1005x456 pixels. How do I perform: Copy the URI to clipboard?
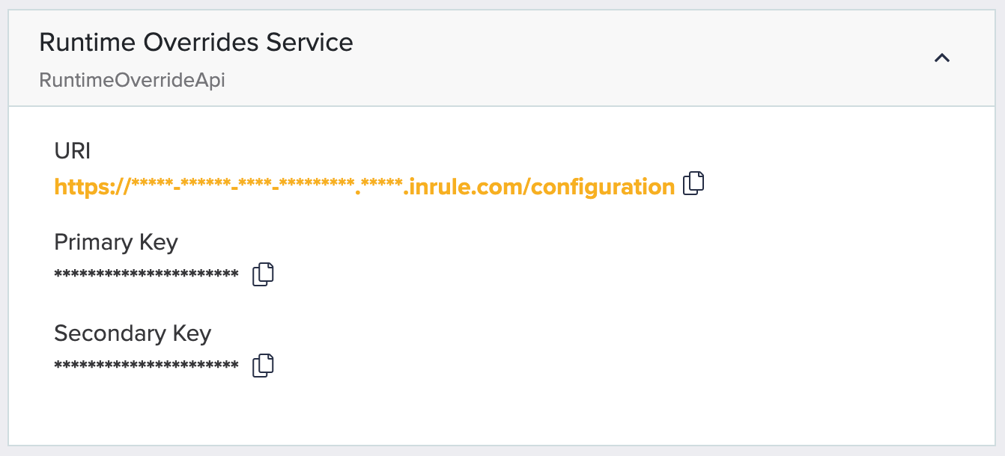pyautogui.click(x=694, y=184)
